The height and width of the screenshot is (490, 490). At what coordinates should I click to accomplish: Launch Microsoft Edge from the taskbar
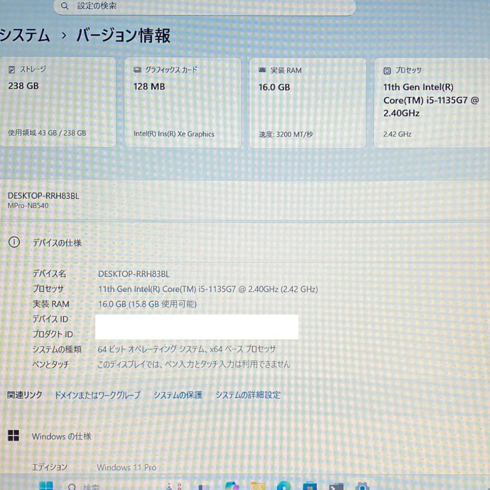[284, 486]
